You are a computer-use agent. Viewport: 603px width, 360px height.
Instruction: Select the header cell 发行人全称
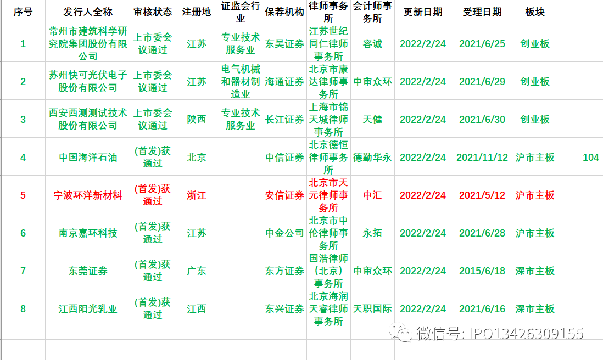pyautogui.click(x=88, y=12)
